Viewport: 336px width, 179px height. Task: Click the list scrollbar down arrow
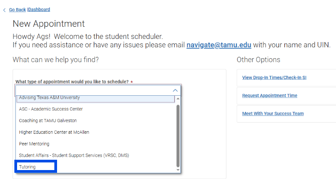(x=178, y=170)
